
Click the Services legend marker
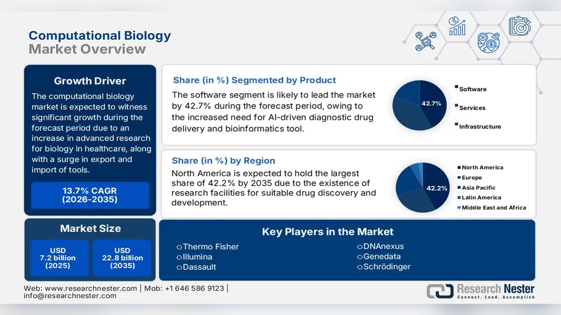(x=456, y=107)
